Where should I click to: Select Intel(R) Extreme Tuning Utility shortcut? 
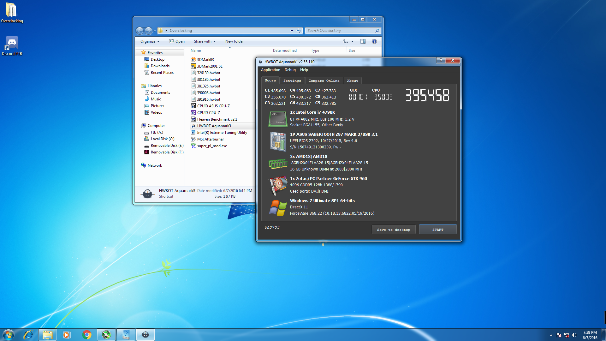tap(219, 132)
